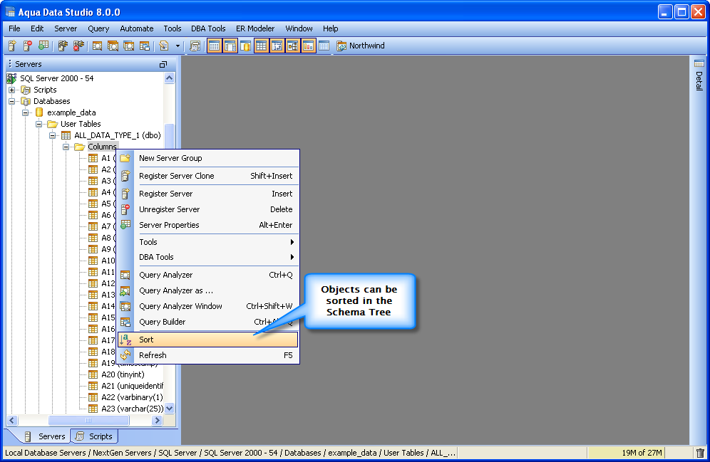Collapse the example_data database node
The width and height of the screenshot is (710, 462).
click(26, 112)
